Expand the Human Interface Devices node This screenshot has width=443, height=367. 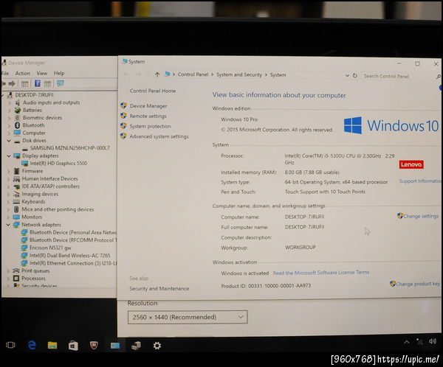point(8,178)
